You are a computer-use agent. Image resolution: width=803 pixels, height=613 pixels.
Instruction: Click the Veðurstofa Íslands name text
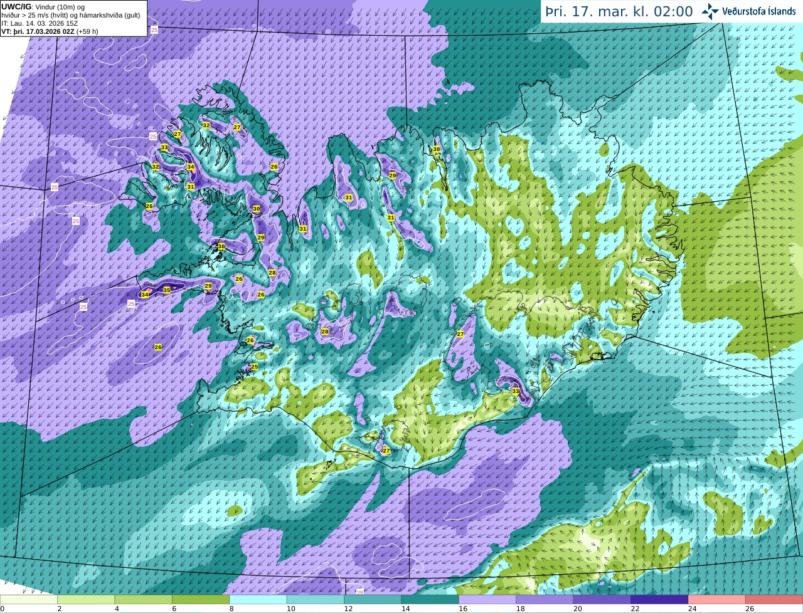coord(758,11)
